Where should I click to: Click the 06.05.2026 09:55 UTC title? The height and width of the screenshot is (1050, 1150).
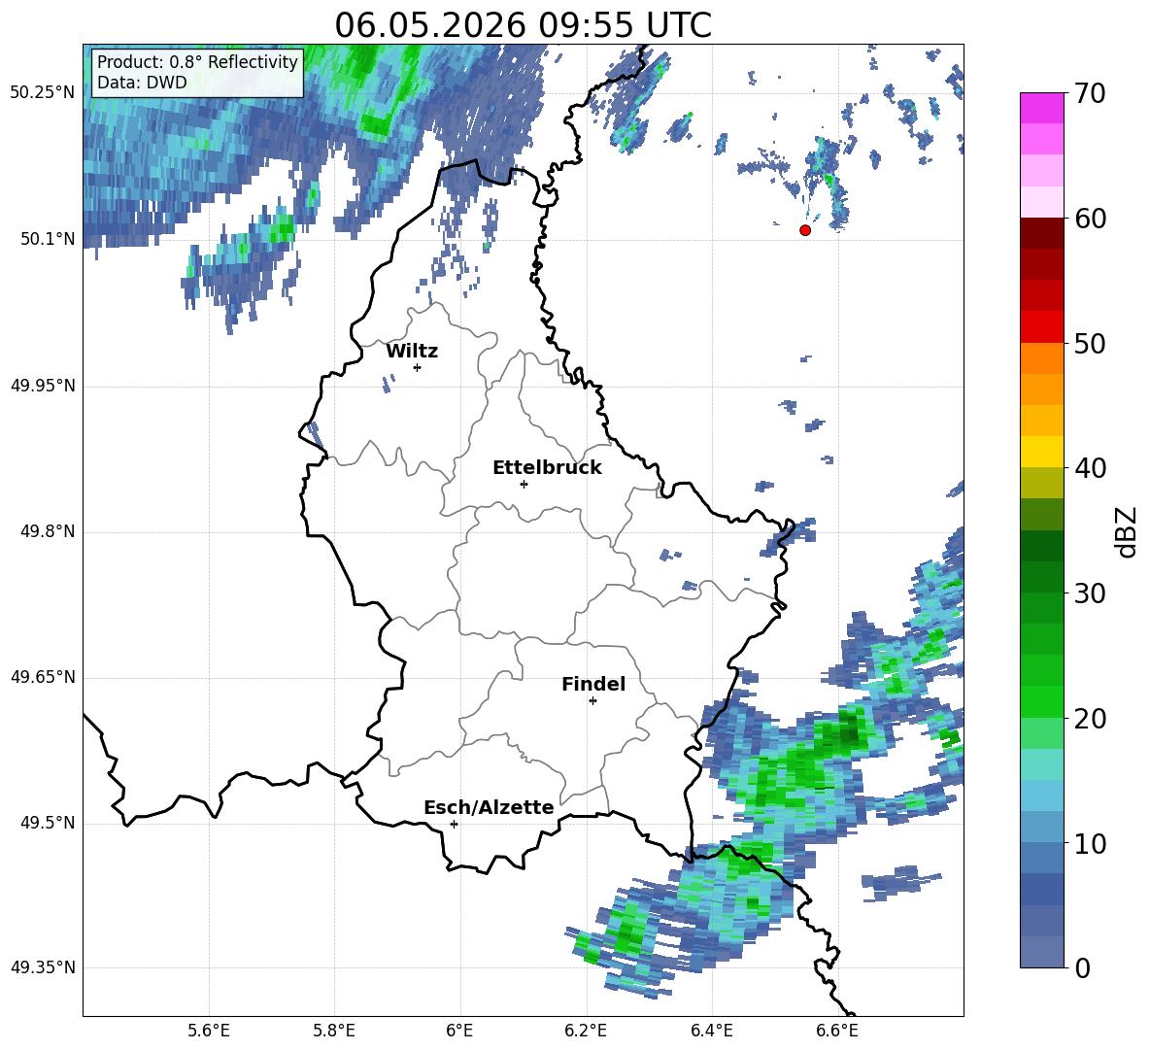pos(523,25)
